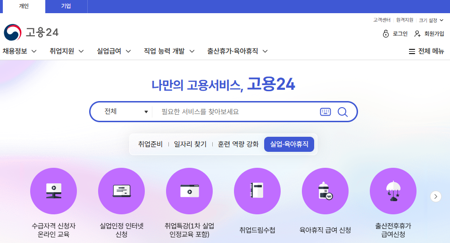Screen dimensions: 450x243
Task: Select the 일자리 찾기 category tab
Action: pos(190,144)
